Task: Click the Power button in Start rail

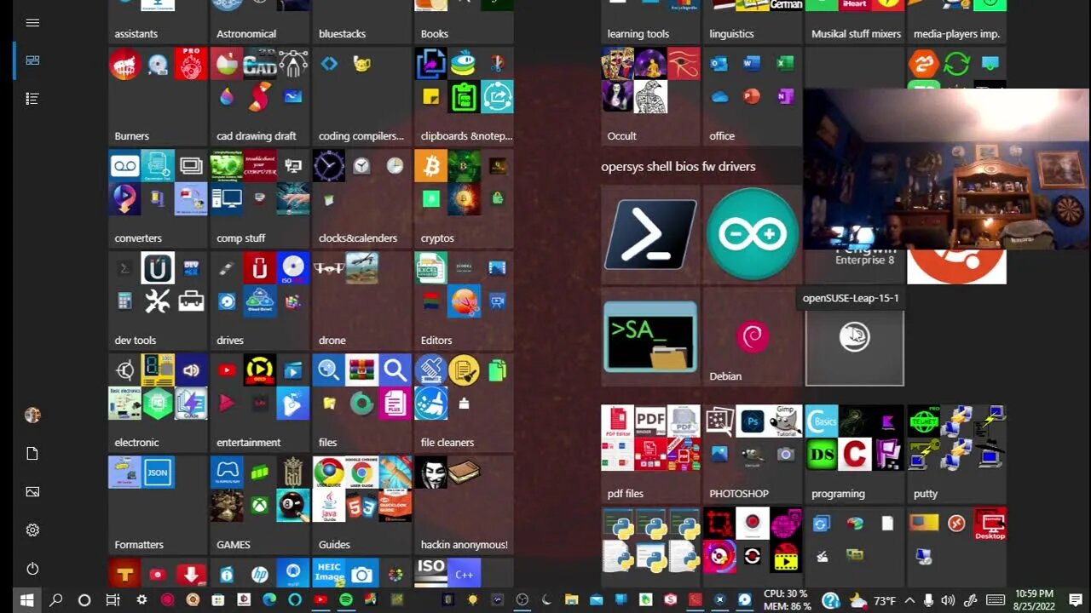Action: click(x=32, y=569)
